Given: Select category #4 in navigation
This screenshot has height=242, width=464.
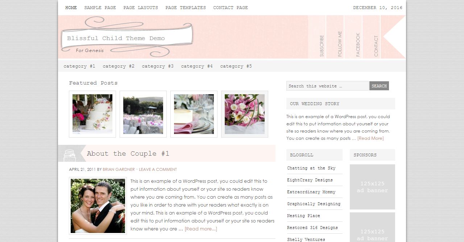Looking at the screenshot, I should point(197,66).
